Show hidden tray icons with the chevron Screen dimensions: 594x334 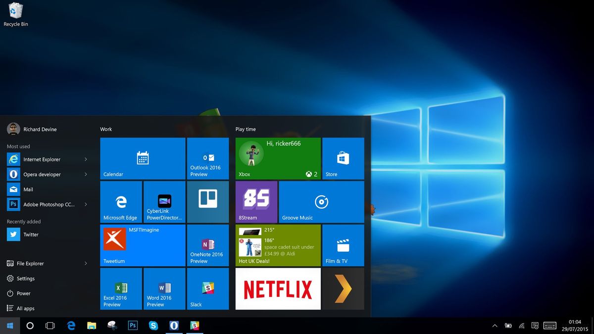click(x=495, y=326)
